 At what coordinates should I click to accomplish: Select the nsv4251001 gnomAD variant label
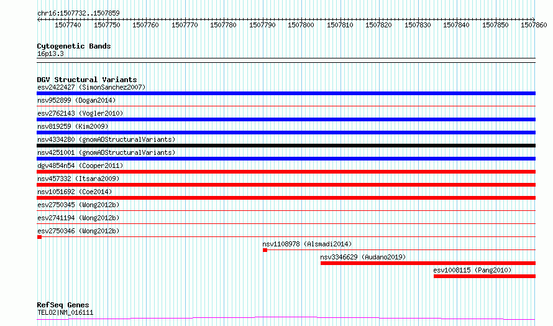click(x=106, y=152)
